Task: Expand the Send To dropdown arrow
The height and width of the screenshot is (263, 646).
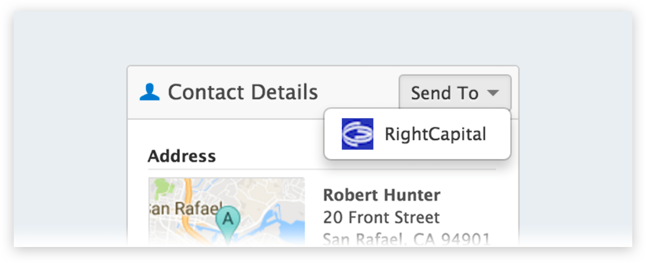Action: pyautogui.click(x=493, y=93)
